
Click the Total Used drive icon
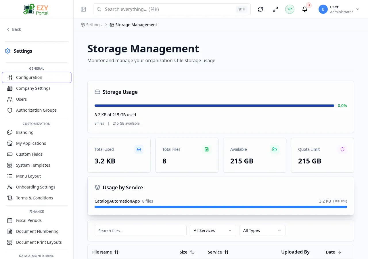click(139, 149)
